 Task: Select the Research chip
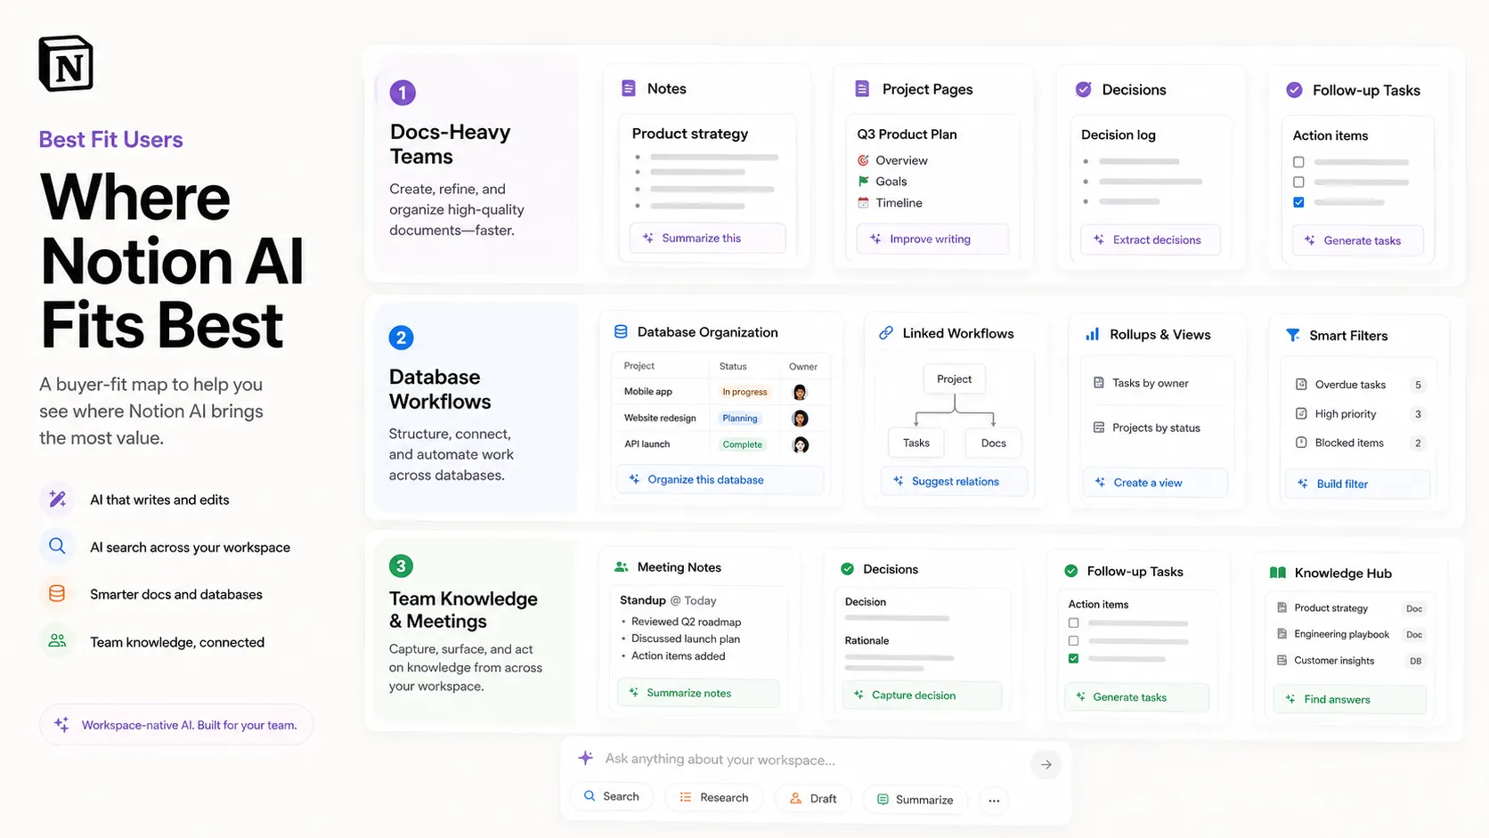714,797
